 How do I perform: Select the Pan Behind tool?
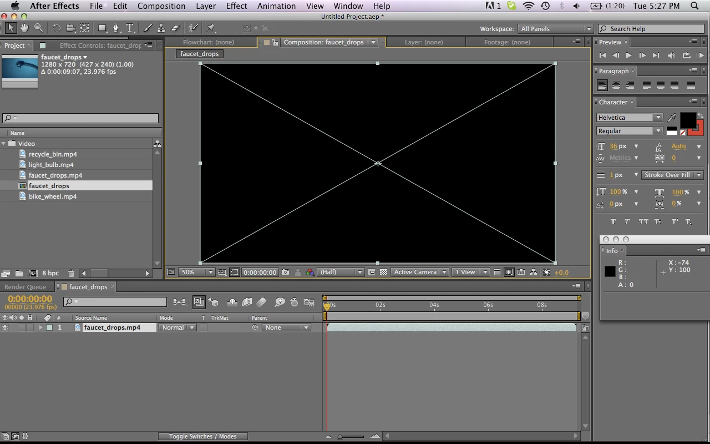point(84,28)
